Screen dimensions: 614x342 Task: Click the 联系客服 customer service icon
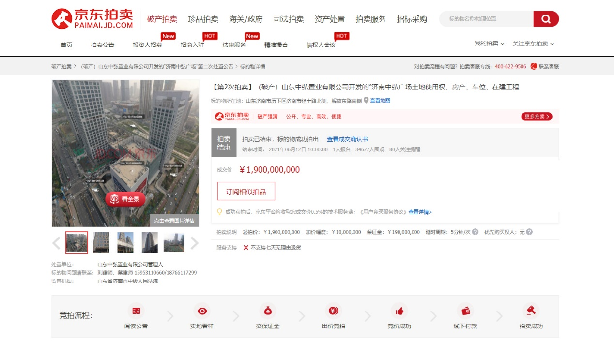[534, 66]
